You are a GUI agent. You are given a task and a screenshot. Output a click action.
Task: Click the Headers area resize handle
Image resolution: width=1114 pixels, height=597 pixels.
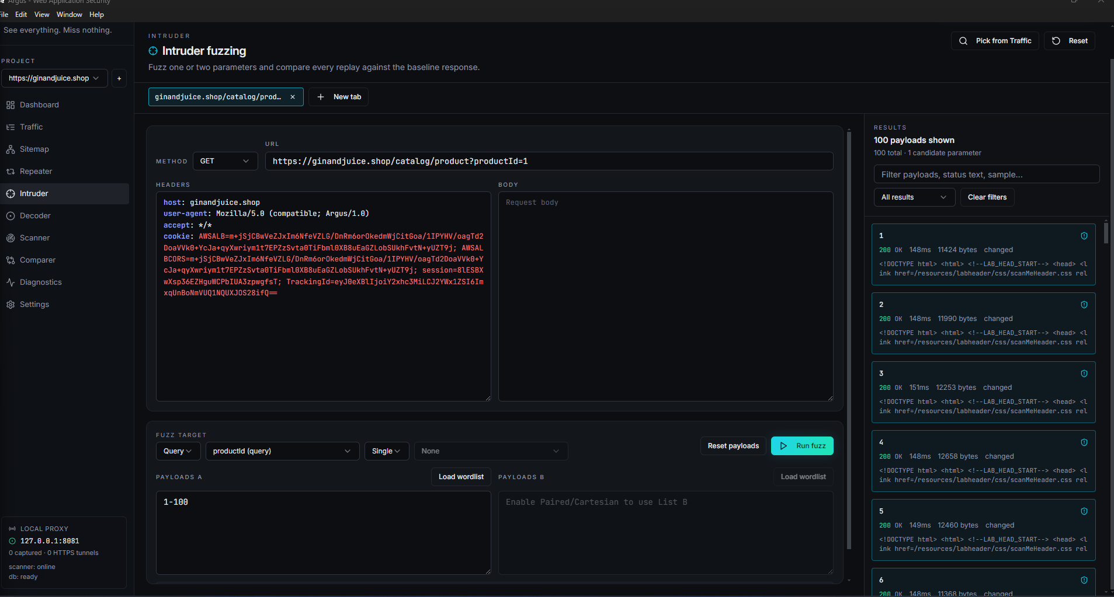(488, 398)
